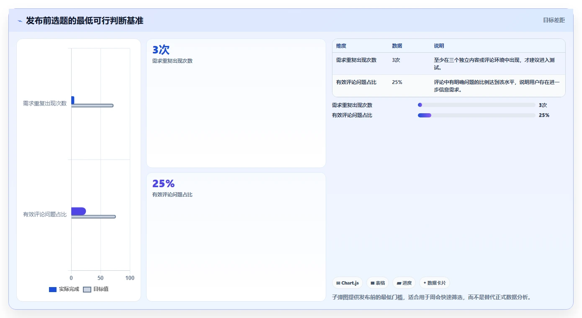The height and width of the screenshot is (318, 582).
Task: Click the 目标差距 label in the header
Action: (x=554, y=20)
